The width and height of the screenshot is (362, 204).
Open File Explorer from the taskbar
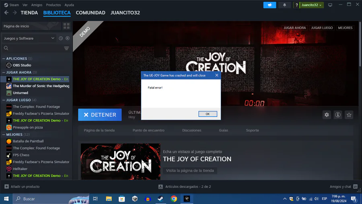coord(109,199)
